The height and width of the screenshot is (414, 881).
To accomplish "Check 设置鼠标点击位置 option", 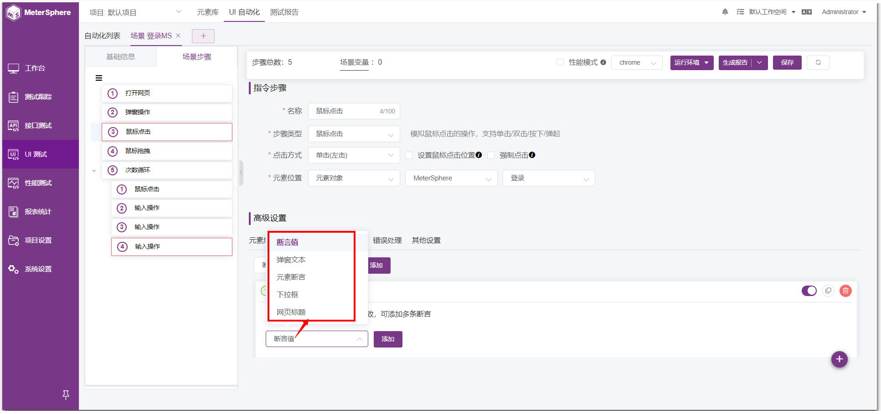I will [409, 155].
